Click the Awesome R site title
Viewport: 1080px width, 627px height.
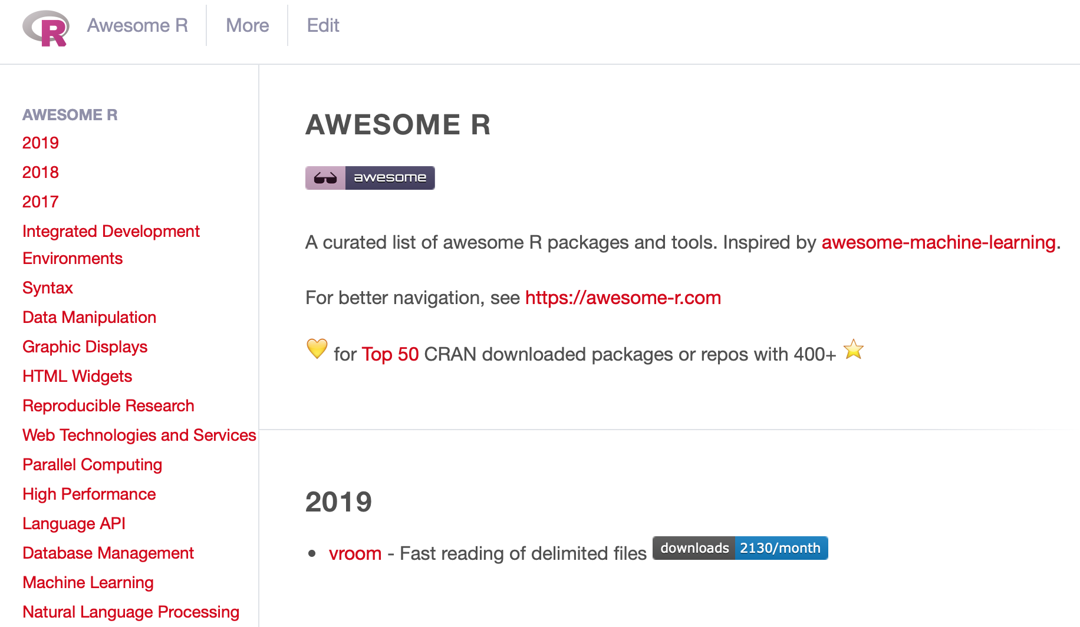(137, 25)
